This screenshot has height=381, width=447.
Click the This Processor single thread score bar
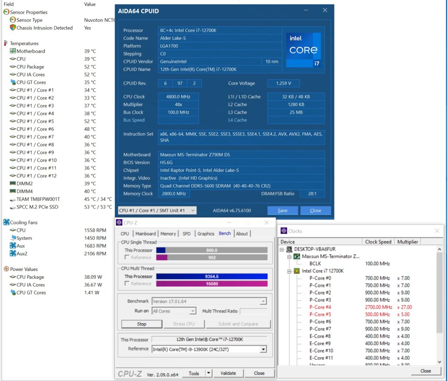point(212,250)
